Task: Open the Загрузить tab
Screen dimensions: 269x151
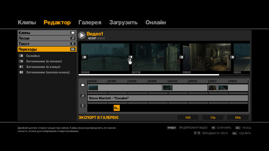Action: point(123,22)
